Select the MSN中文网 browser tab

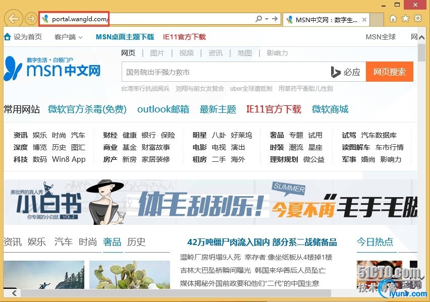pos(326,20)
